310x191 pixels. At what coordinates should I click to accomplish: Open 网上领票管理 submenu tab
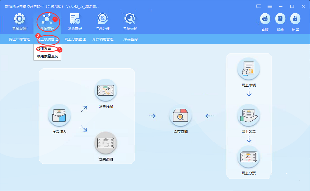[48, 39]
